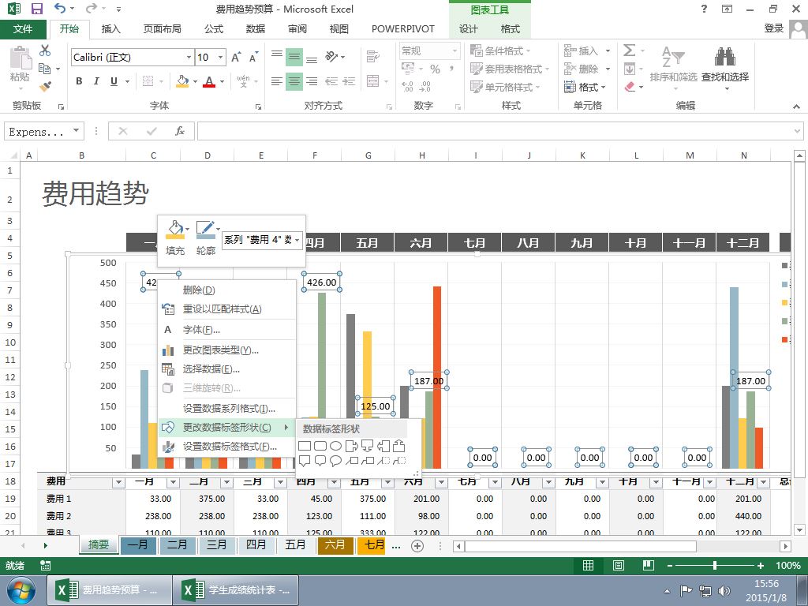Screen dimensions: 808x606
Task: Click the Wrap Text icon
Action: pyautogui.click(x=372, y=56)
